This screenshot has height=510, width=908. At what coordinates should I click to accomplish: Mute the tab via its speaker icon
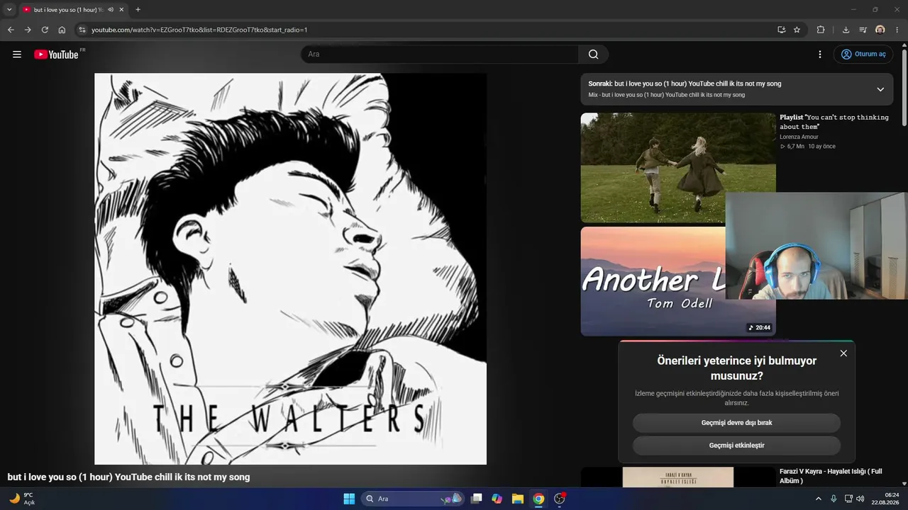[x=110, y=10]
